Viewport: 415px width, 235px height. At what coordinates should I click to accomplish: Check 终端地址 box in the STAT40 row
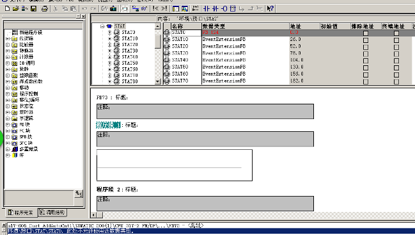pos(396,61)
